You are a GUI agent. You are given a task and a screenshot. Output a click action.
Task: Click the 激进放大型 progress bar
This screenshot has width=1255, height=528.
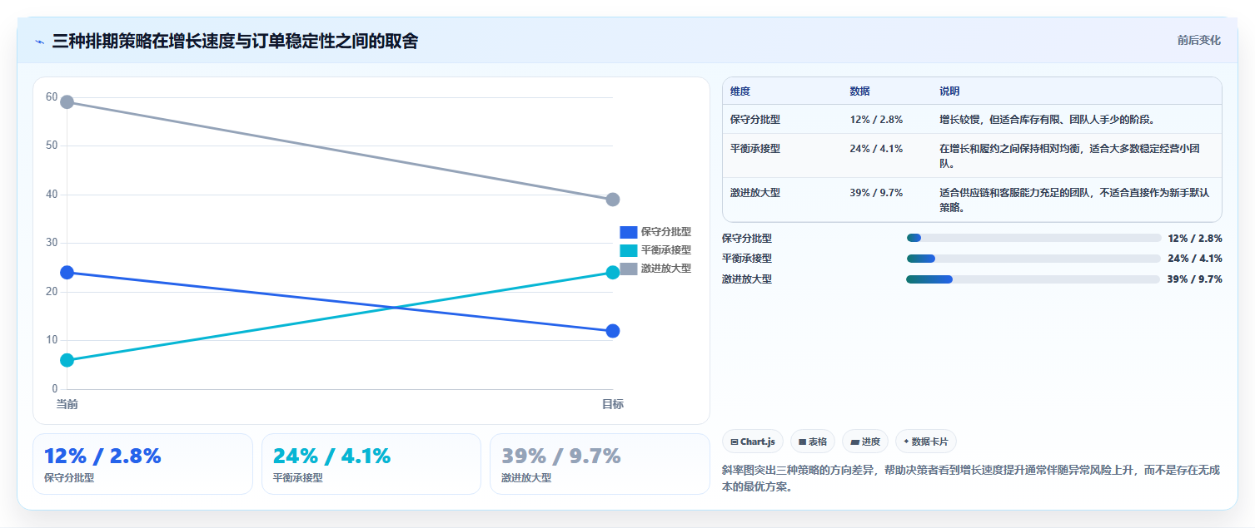click(x=1033, y=279)
